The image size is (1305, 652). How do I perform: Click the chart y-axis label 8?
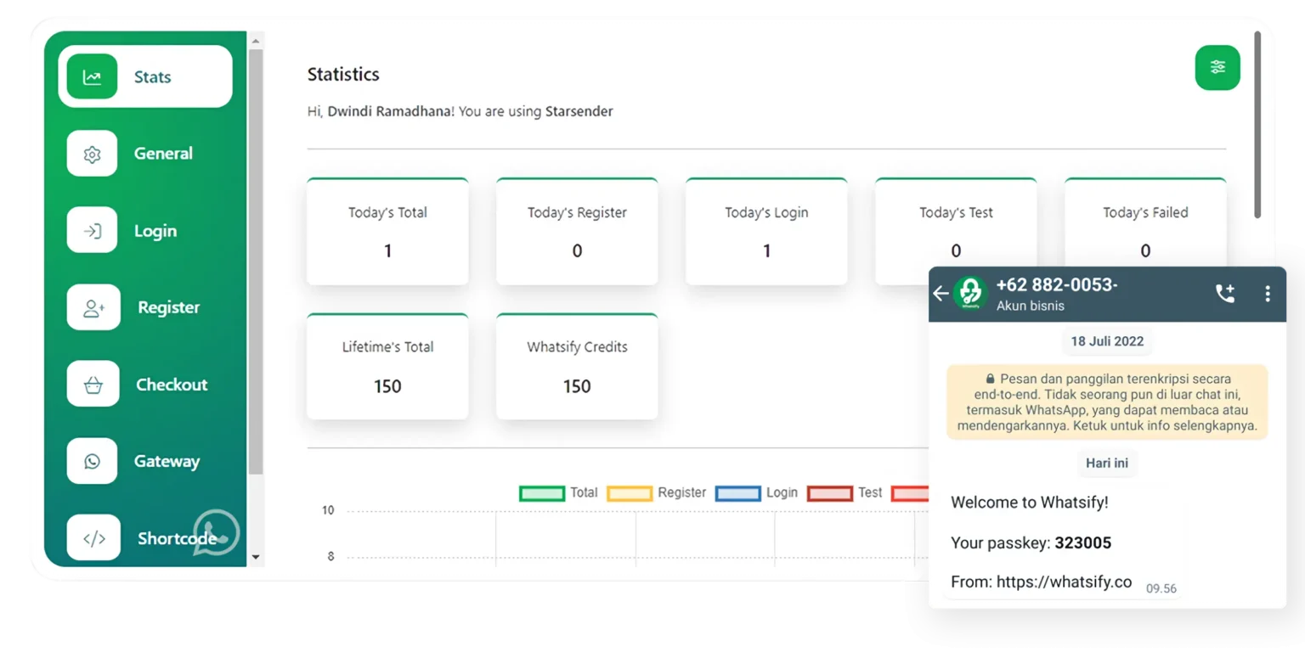(x=330, y=557)
